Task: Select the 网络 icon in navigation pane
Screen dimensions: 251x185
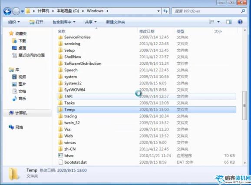Action: click(x=11, y=127)
